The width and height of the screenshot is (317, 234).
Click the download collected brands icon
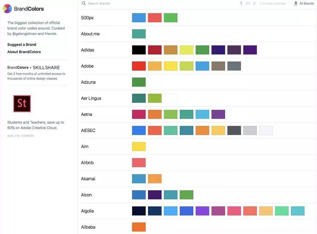(x=241, y=3)
